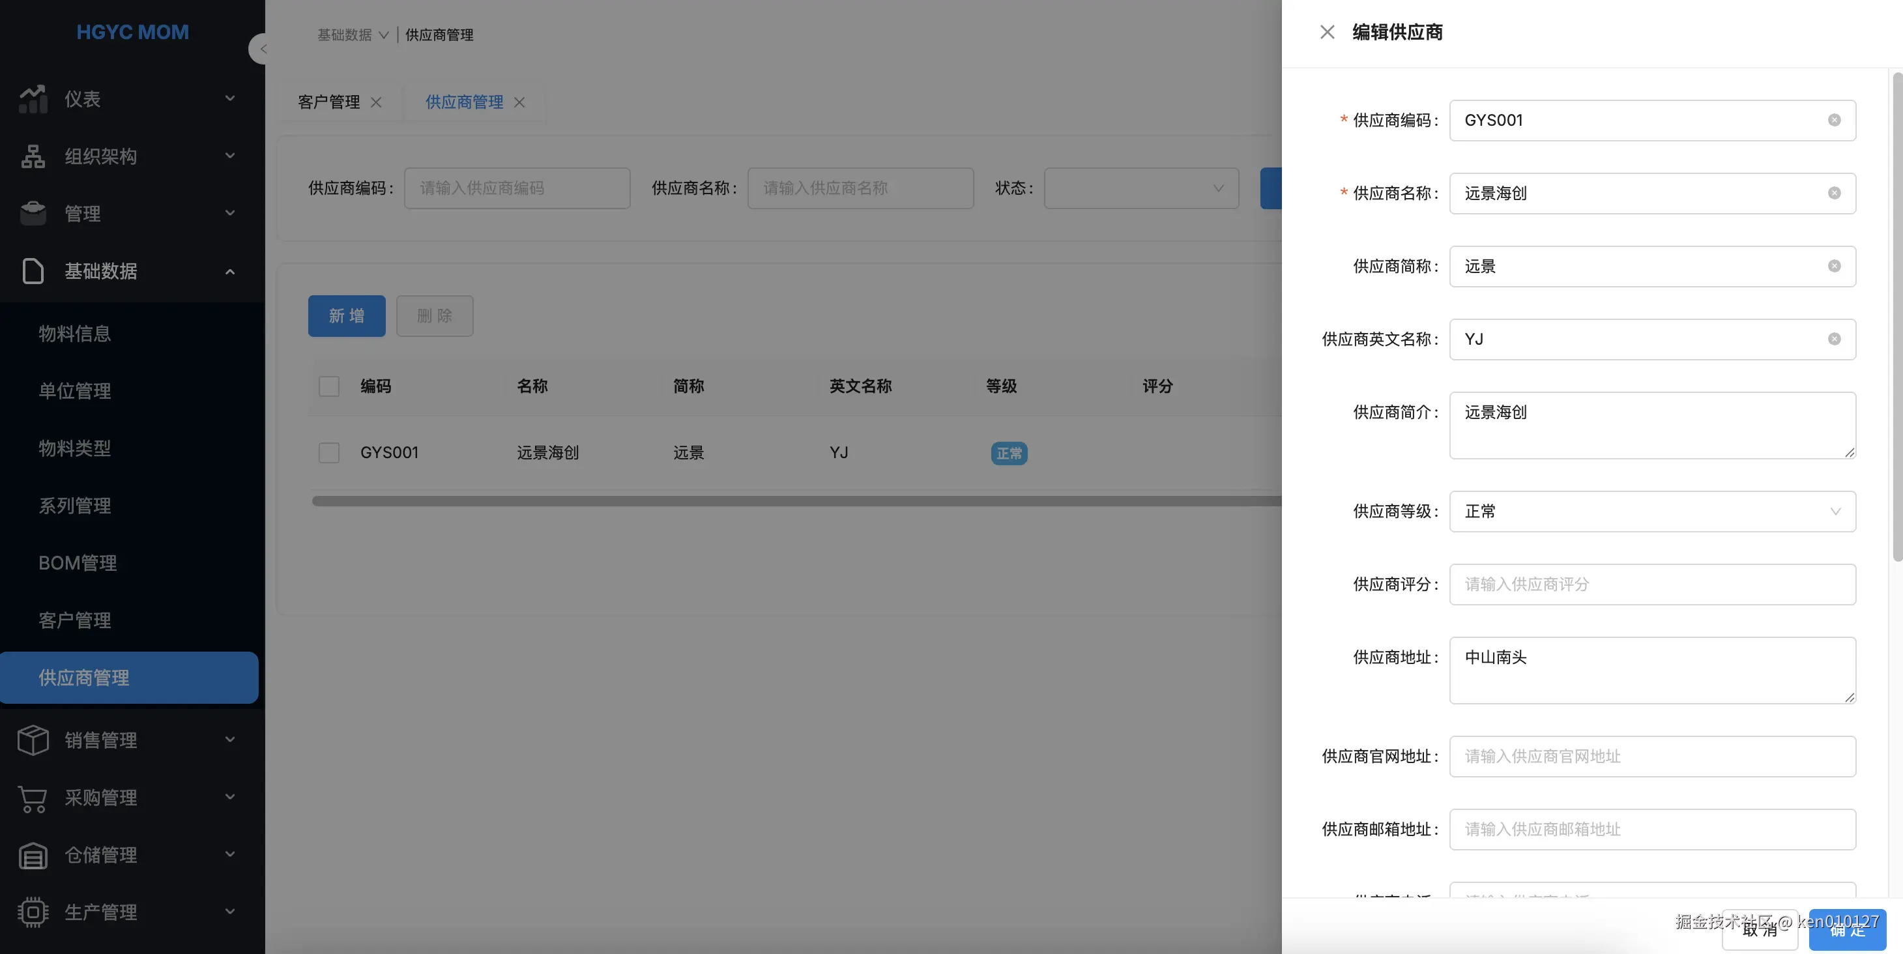The image size is (1903, 954).
Task: Open the 管理 toolbox icon in sidebar
Action: pyautogui.click(x=33, y=213)
